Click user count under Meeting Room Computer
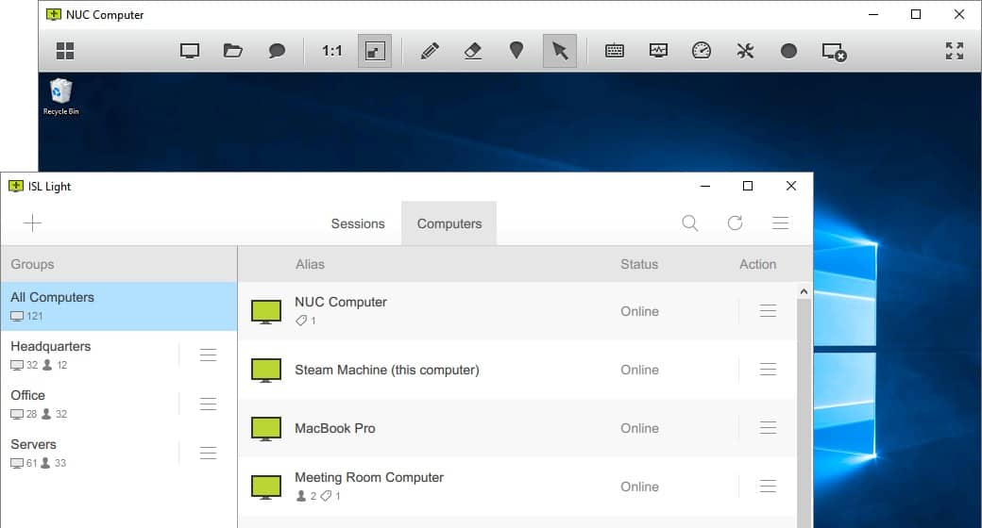This screenshot has height=528, width=982. [306, 495]
